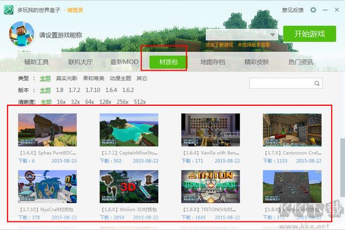Filter resolution by 256x
Viewport: 345px width, 230px height.
pyautogui.click(x=122, y=102)
